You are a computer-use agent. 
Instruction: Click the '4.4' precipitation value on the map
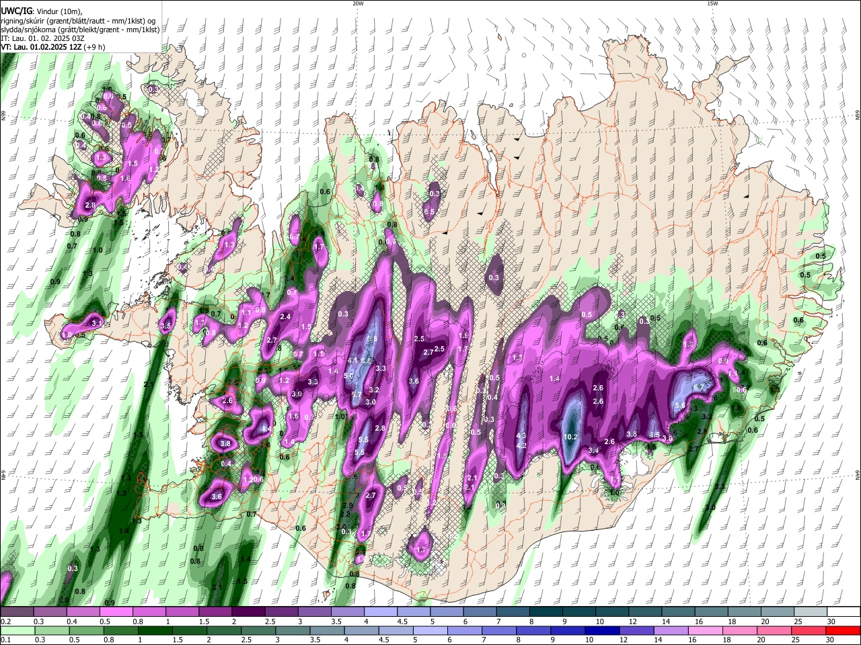[266, 429]
